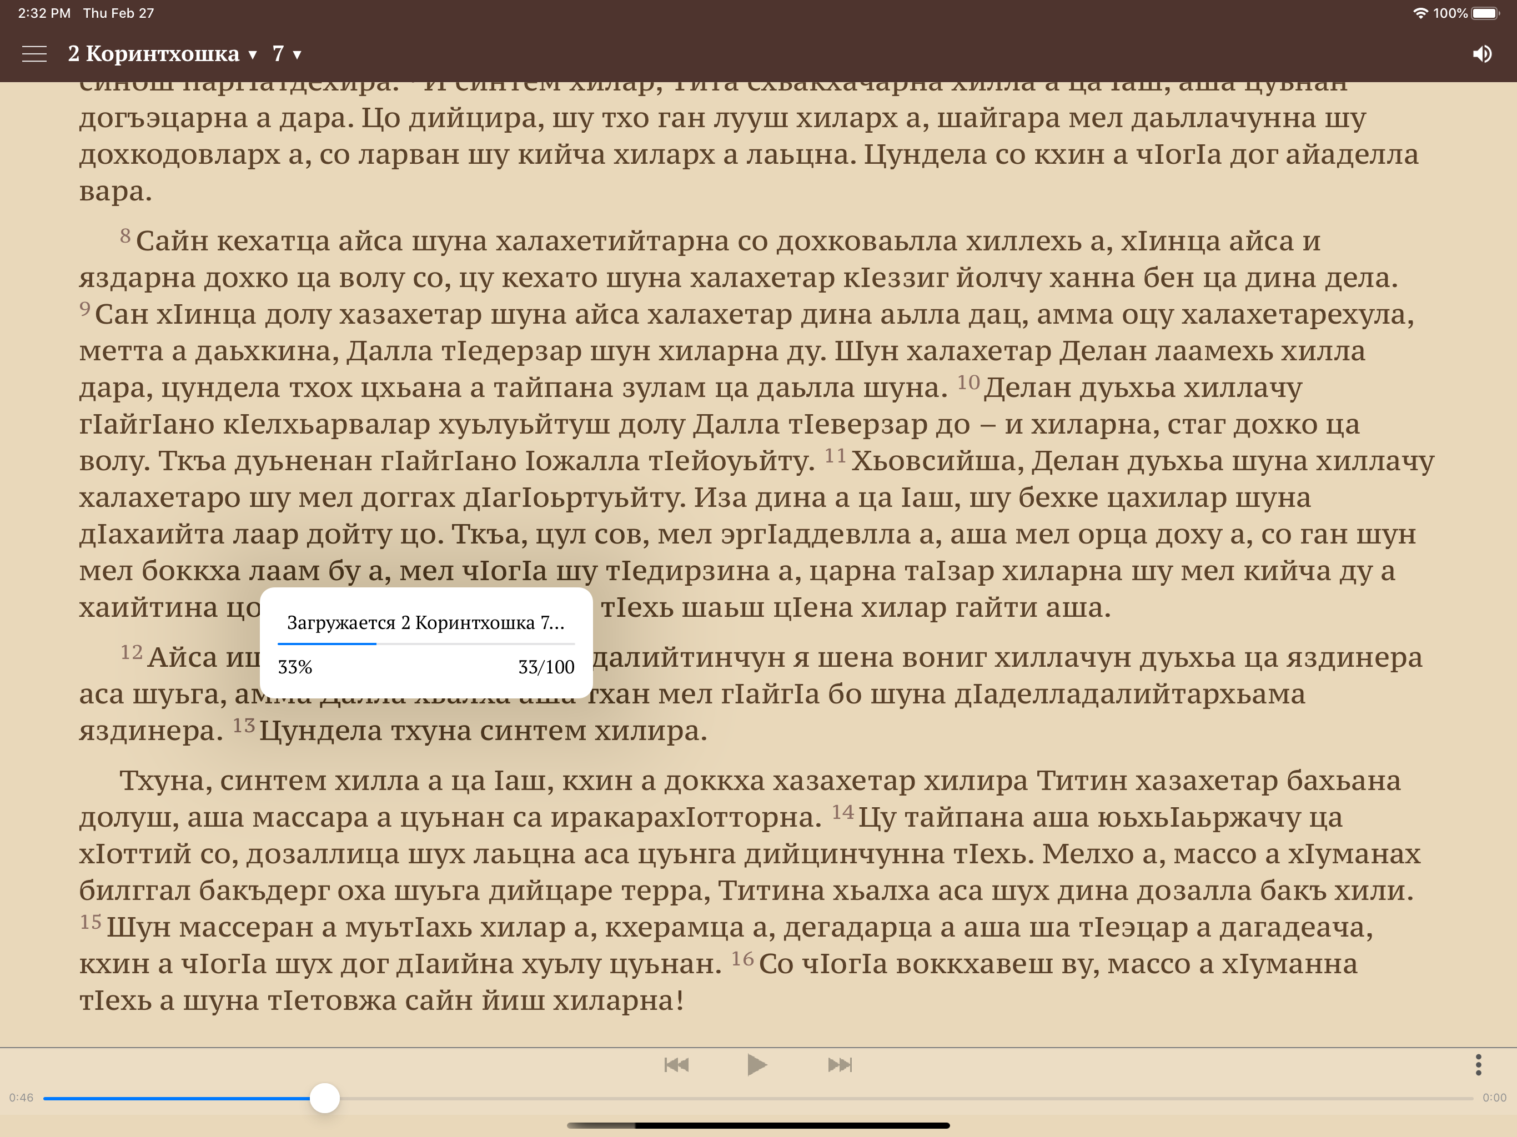Viewport: 1517px width, 1137px height.
Task: Tap the battery indicator in status bar
Action: (1485, 13)
